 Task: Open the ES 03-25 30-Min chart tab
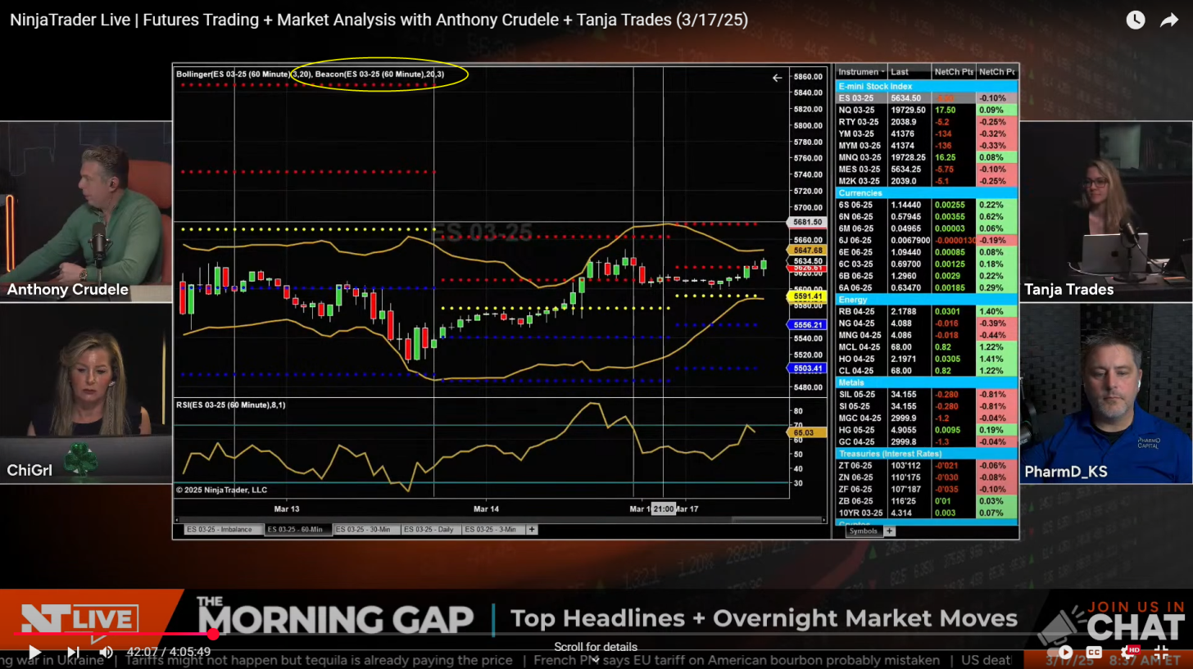pos(366,530)
